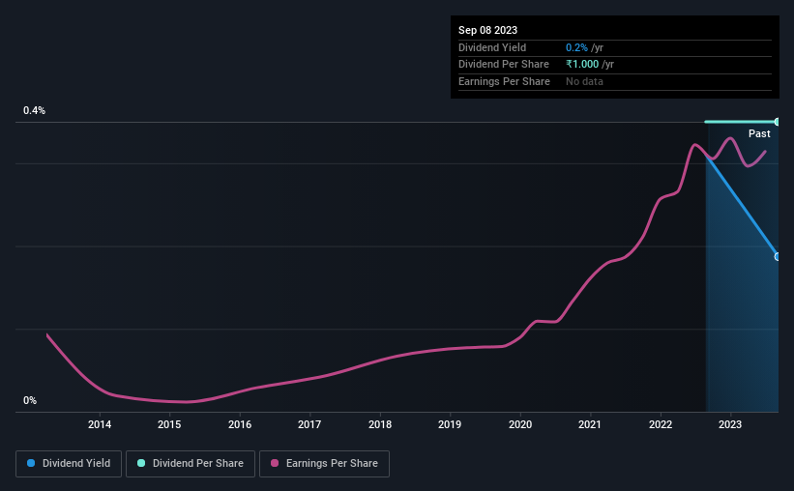
Task: Click the pink Earnings Per Share legend dot
Action: [275, 463]
